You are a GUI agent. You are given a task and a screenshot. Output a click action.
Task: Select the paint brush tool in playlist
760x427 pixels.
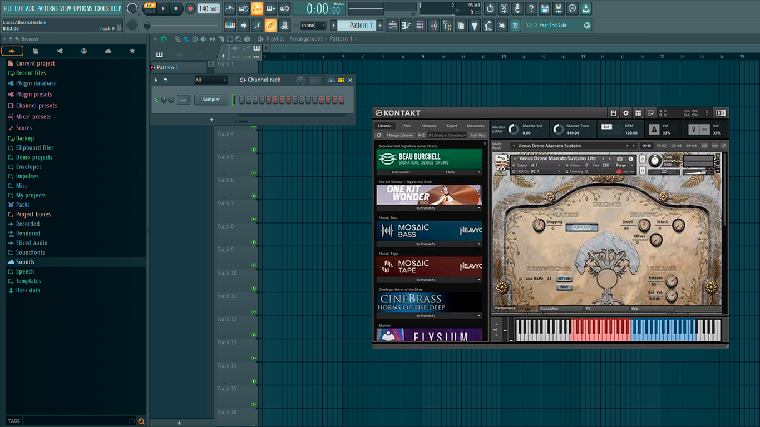click(x=186, y=39)
